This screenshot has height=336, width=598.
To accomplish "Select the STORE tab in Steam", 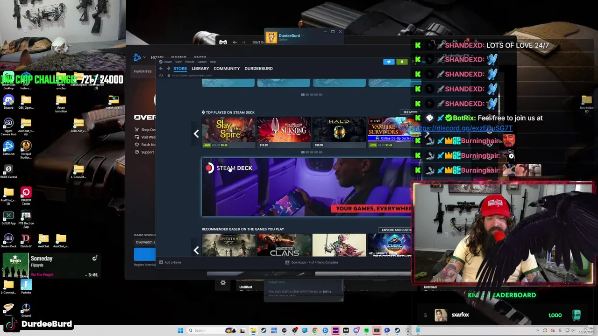I will (180, 69).
